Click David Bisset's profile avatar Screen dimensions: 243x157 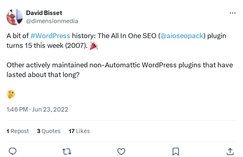(15, 17)
